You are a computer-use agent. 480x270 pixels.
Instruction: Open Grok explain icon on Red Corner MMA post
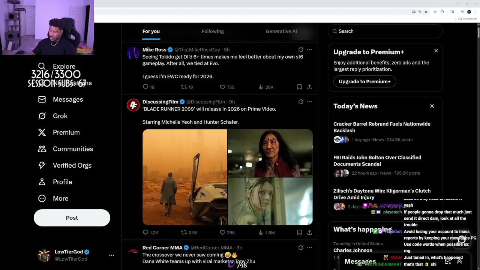(x=301, y=247)
